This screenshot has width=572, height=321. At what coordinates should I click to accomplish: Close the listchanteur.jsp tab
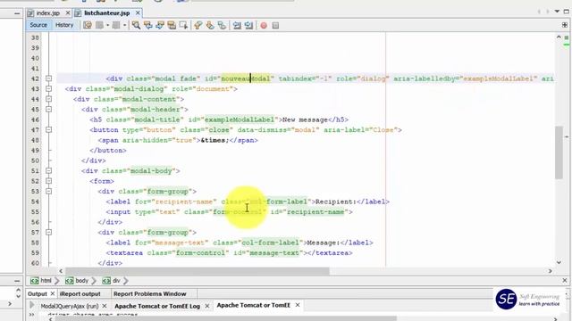[138, 13]
